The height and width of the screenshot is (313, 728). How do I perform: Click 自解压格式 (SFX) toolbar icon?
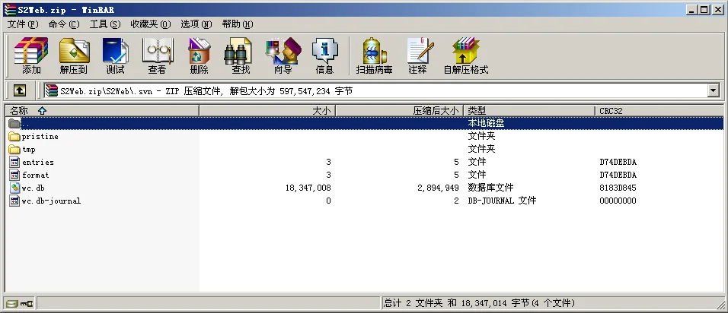tap(465, 55)
